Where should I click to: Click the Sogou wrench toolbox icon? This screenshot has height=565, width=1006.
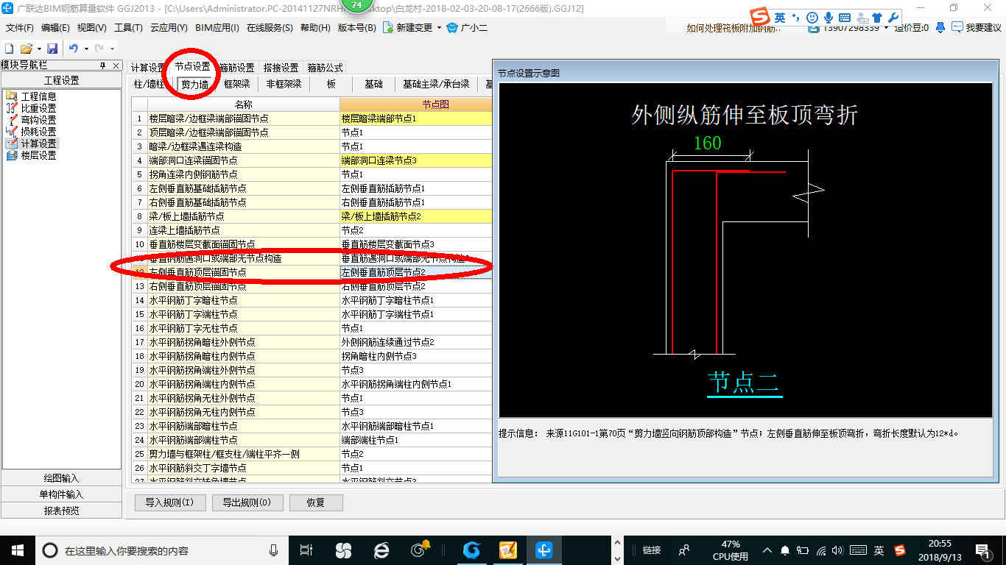tap(893, 17)
